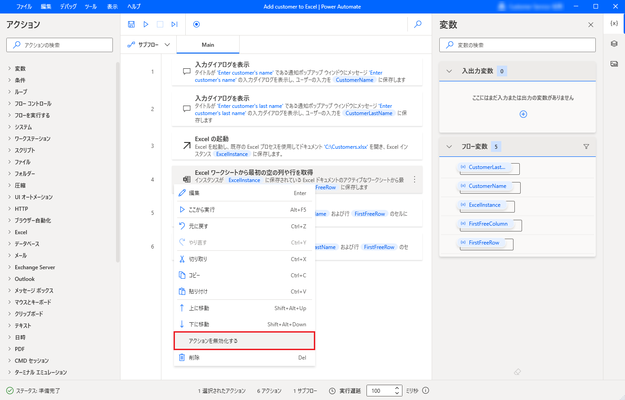
Task: Expand the ブラウザー自動化 group
Action: pyautogui.click(x=9, y=220)
